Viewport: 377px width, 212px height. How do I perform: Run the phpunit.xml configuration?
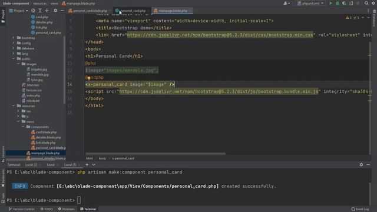[330, 4]
